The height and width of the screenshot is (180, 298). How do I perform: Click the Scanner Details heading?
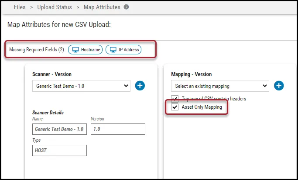[48, 113]
